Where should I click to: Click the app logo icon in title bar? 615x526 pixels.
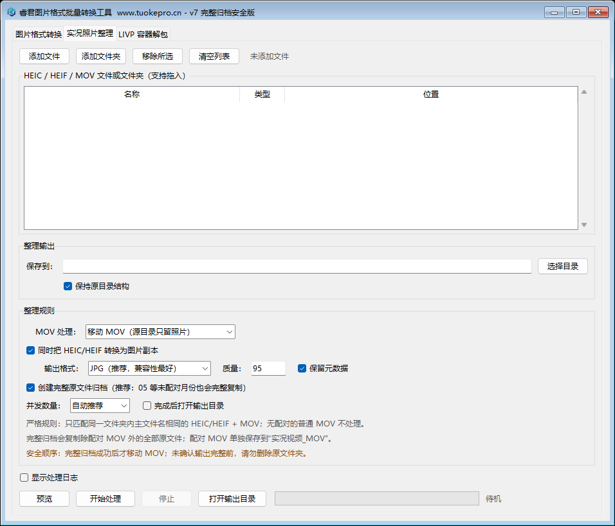(11, 12)
